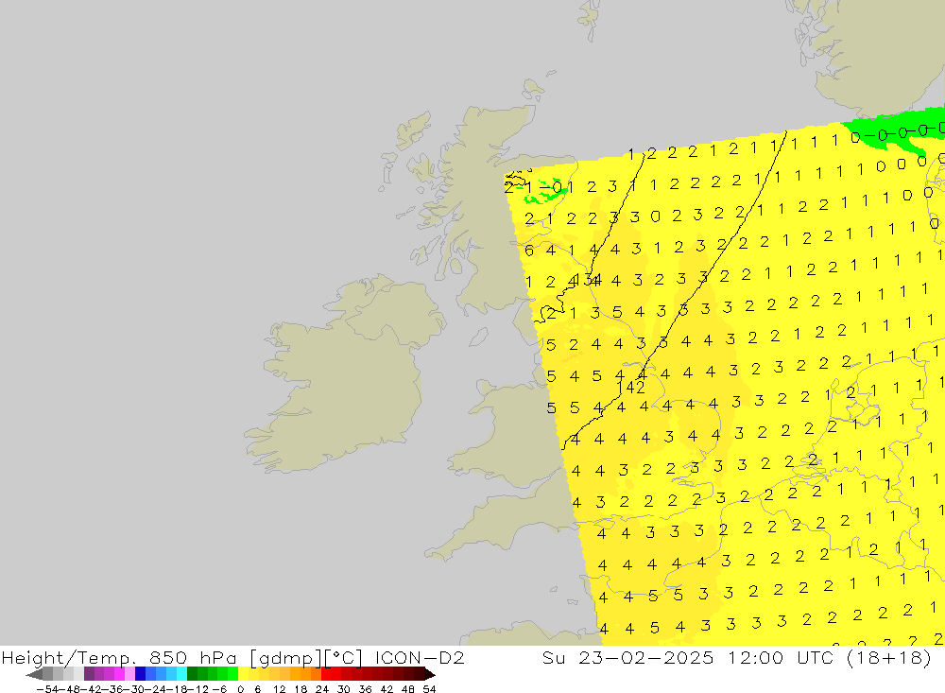Click the legend tick label 24
Screen dimensions: 945x693
click(322, 689)
